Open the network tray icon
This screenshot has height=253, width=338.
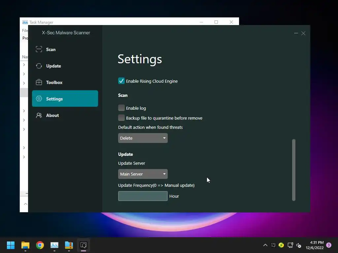point(290,245)
